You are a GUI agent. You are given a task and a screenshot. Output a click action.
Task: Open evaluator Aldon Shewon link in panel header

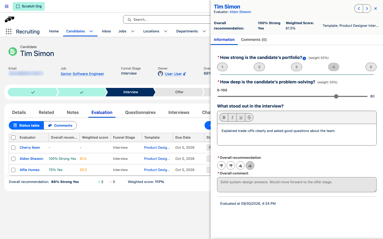coord(240,12)
